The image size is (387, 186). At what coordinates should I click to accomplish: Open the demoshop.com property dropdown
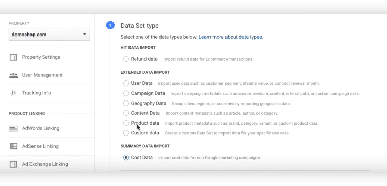coord(50,34)
